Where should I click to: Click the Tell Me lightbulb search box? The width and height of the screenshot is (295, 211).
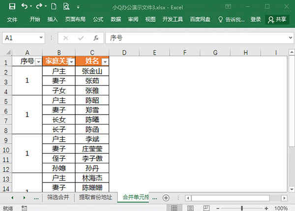(231, 19)
